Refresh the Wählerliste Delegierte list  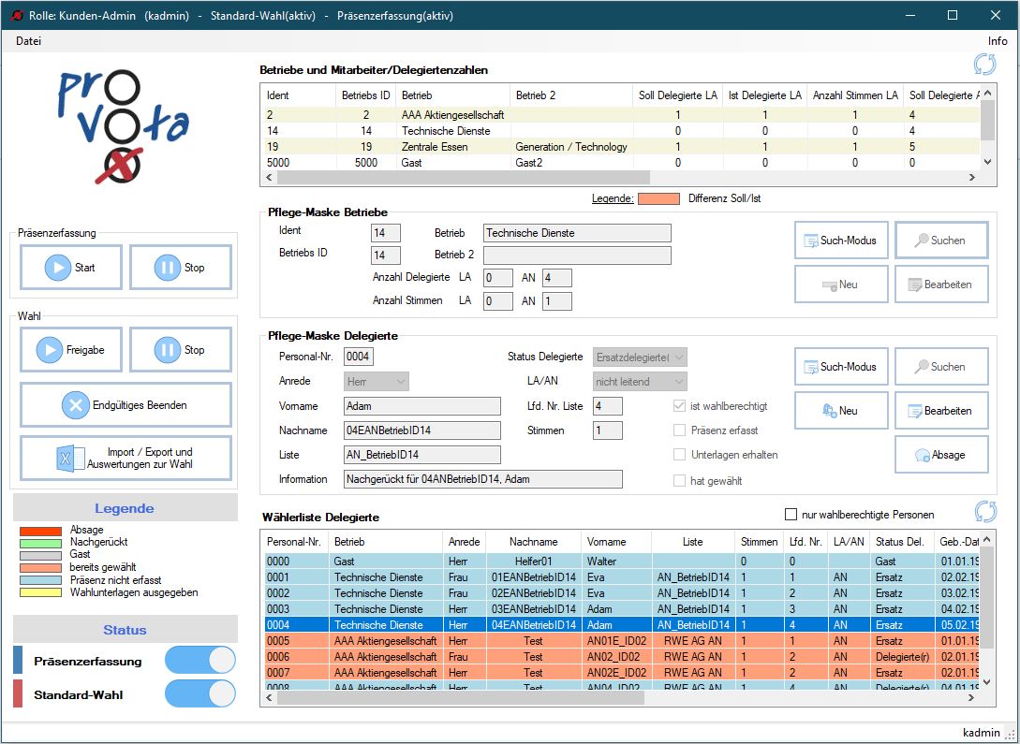tap(985, 511)
